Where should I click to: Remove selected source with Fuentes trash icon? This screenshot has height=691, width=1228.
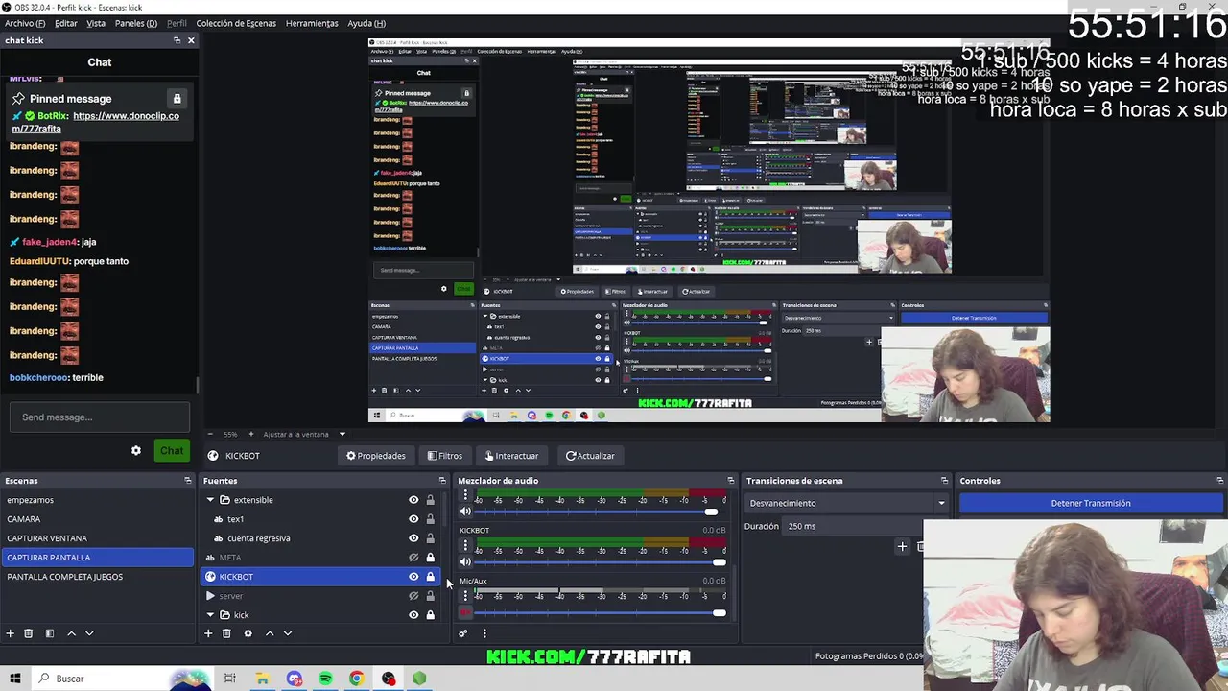[x=226, y=633]
